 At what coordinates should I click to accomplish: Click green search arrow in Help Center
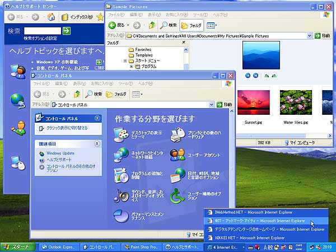point(67,31)
